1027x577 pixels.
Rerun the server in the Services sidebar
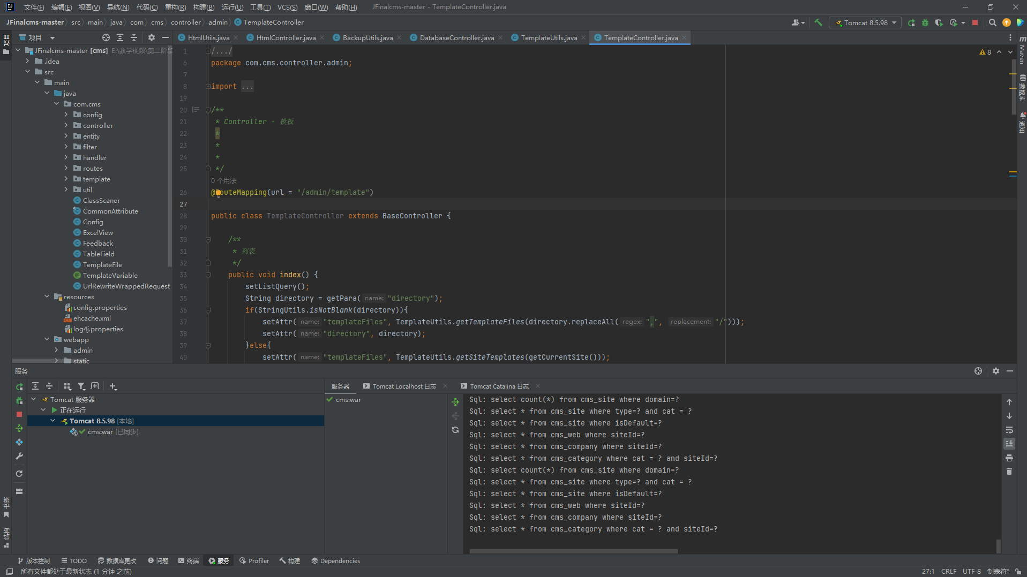(x=19, y=386)
